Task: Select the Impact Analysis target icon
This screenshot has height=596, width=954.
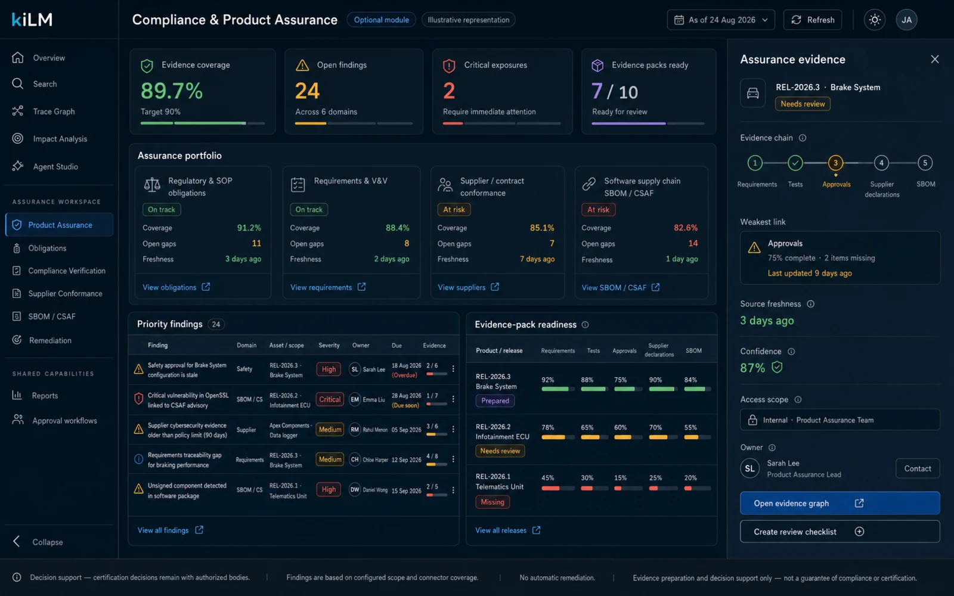Action: coord(18,139)
